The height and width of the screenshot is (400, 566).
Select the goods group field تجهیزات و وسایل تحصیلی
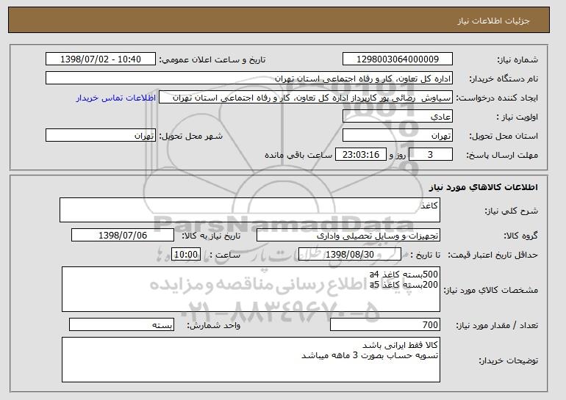click(348, 236)
